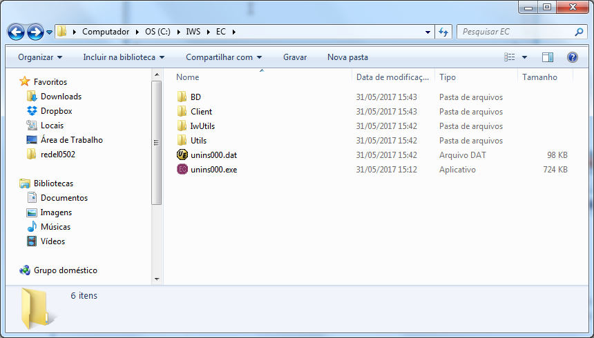The height and width of the screenshot is (338, 594).
Task: Select the unins000.exe application icon
Action: pyautogui.click(x=182, y=169)
